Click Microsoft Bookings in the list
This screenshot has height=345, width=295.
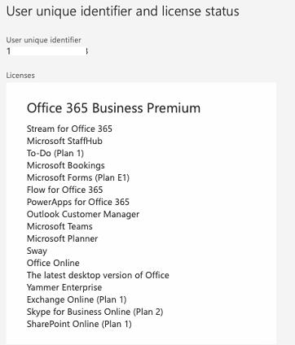[66, 165]
